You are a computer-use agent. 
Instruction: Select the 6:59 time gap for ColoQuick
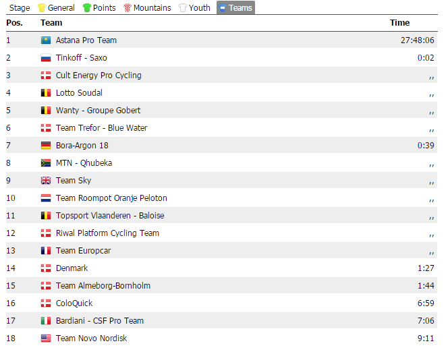pos(426,303)
